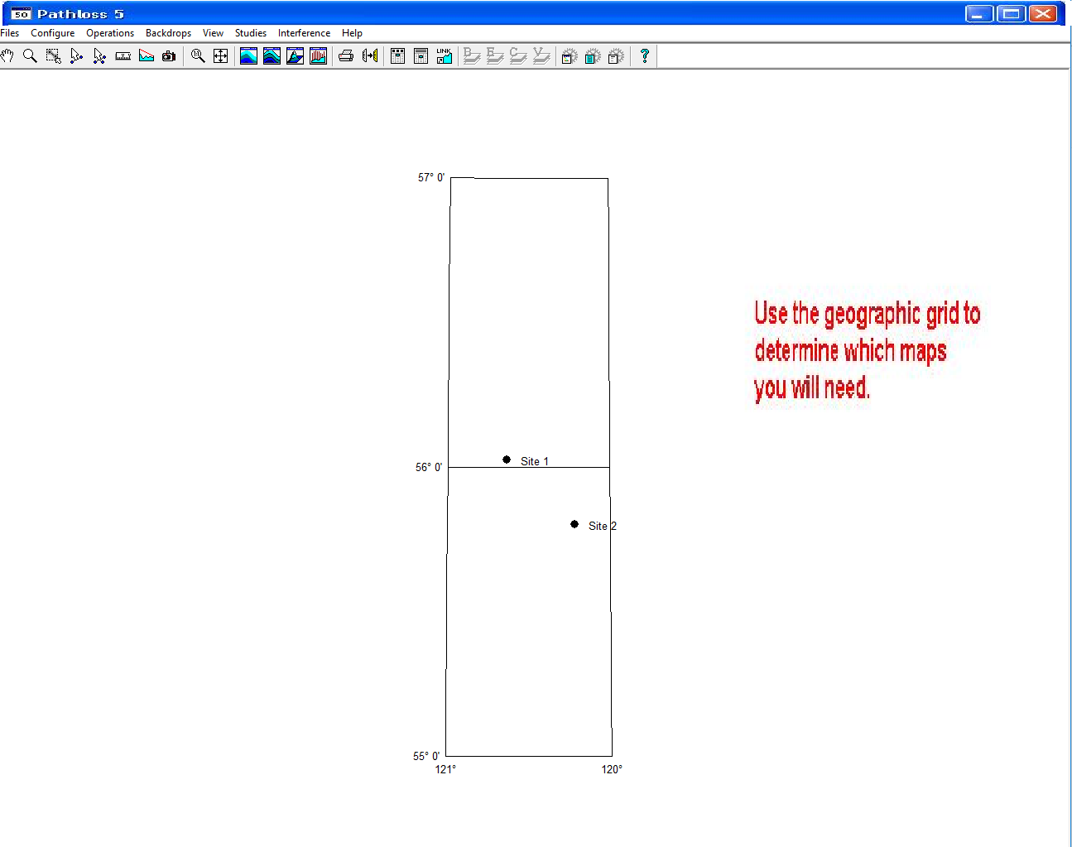Click the LINK icon in toolbar

[x=445, y=56]
